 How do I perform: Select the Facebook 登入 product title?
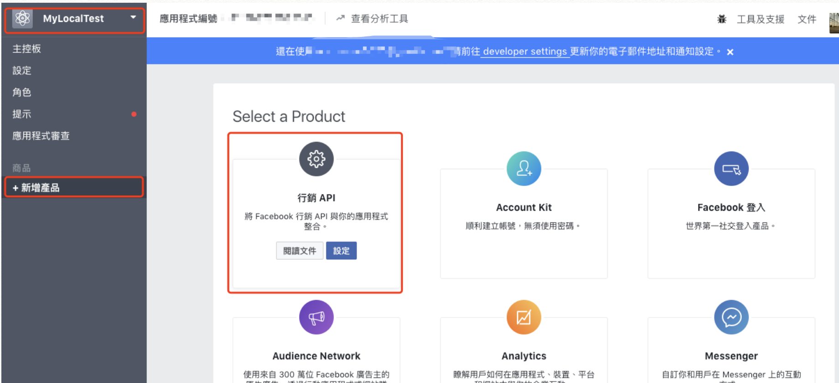pyautogui.click(x=731, y=207)
